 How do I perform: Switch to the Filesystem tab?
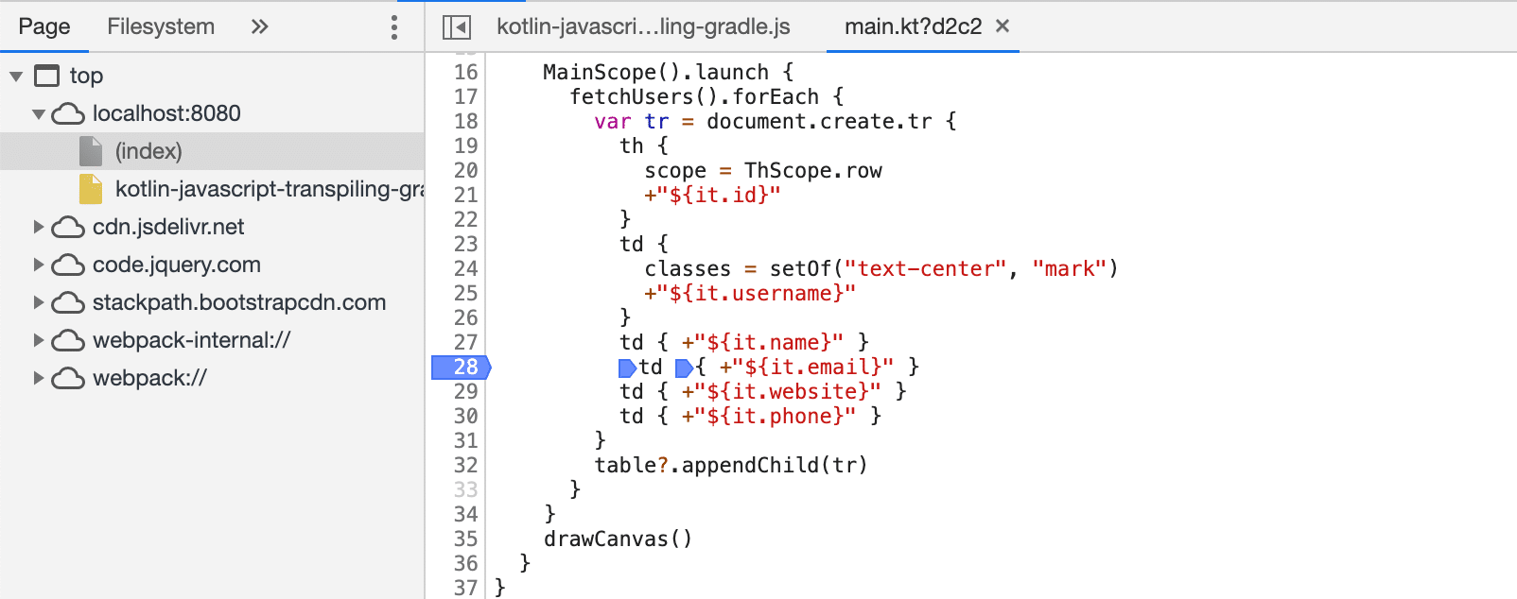point(161,26)
